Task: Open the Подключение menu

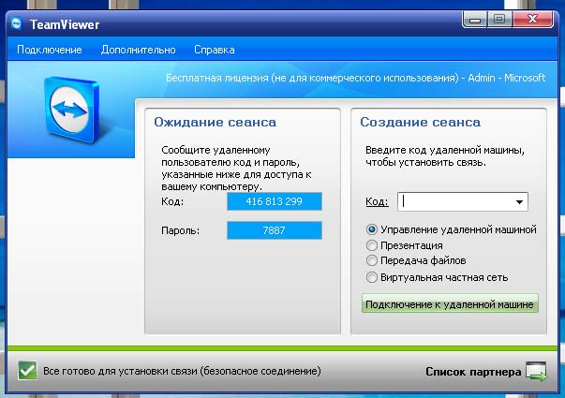Action: (x=50, y=50)
